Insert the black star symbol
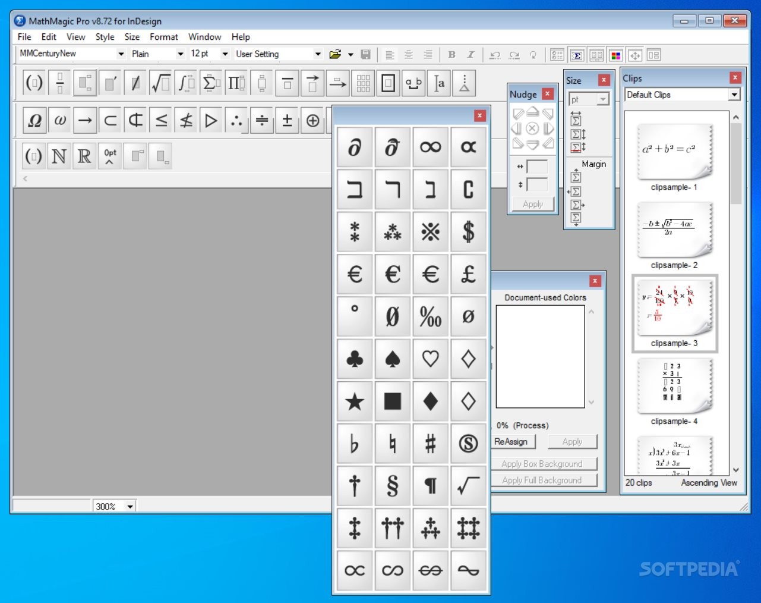The width and height of the screenshot is (761, 603). tap(355, 401)
